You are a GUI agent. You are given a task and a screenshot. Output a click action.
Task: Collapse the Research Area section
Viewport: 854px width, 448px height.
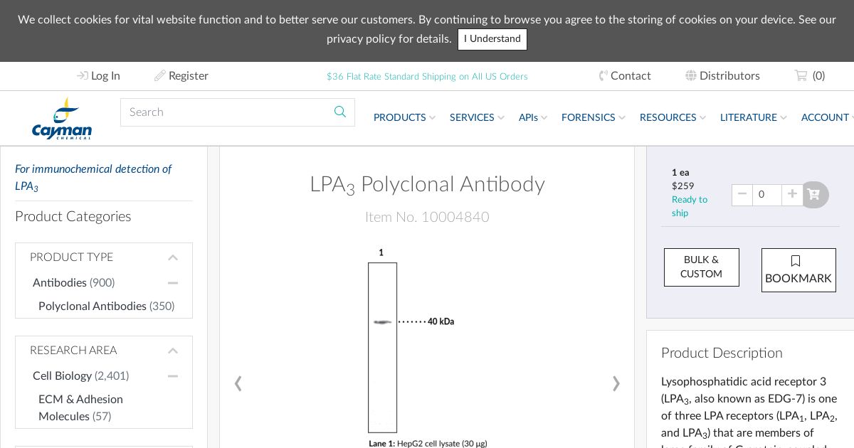pyautogui.click(x=173, y=351)
